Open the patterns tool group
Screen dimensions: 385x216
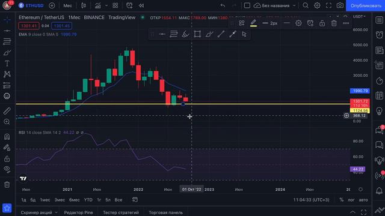(x=7, y=74)
